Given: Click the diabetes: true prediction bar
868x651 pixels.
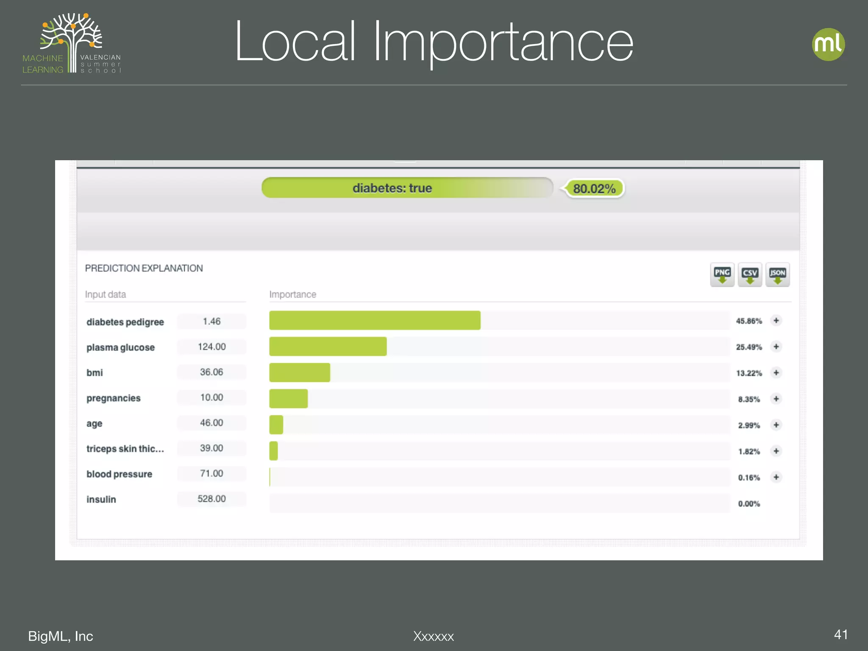Looking at the screenshot, I should (x=407, y=188).
